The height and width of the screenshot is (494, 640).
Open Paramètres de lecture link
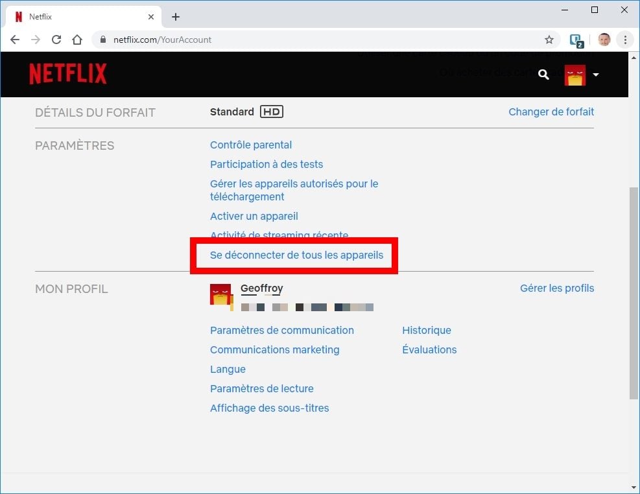[x=261, y=388]
